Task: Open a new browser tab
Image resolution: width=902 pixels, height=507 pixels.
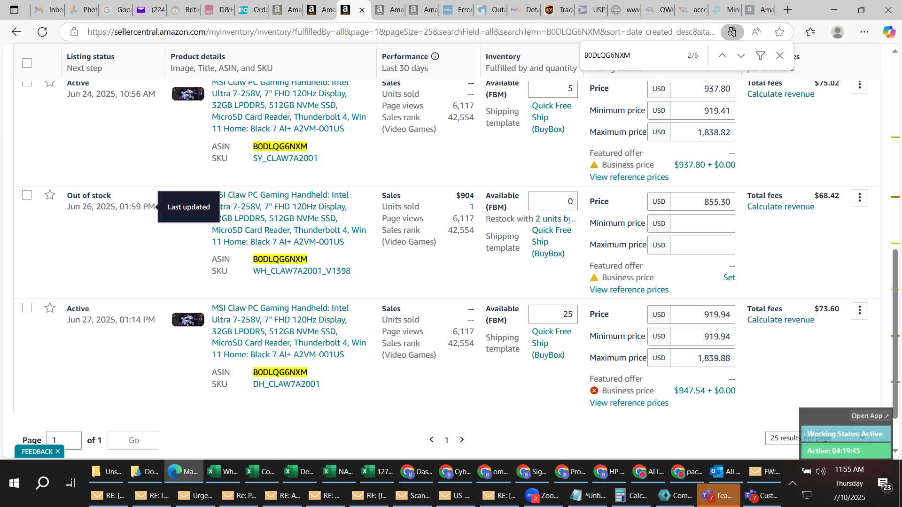Action: click(788, 10)
